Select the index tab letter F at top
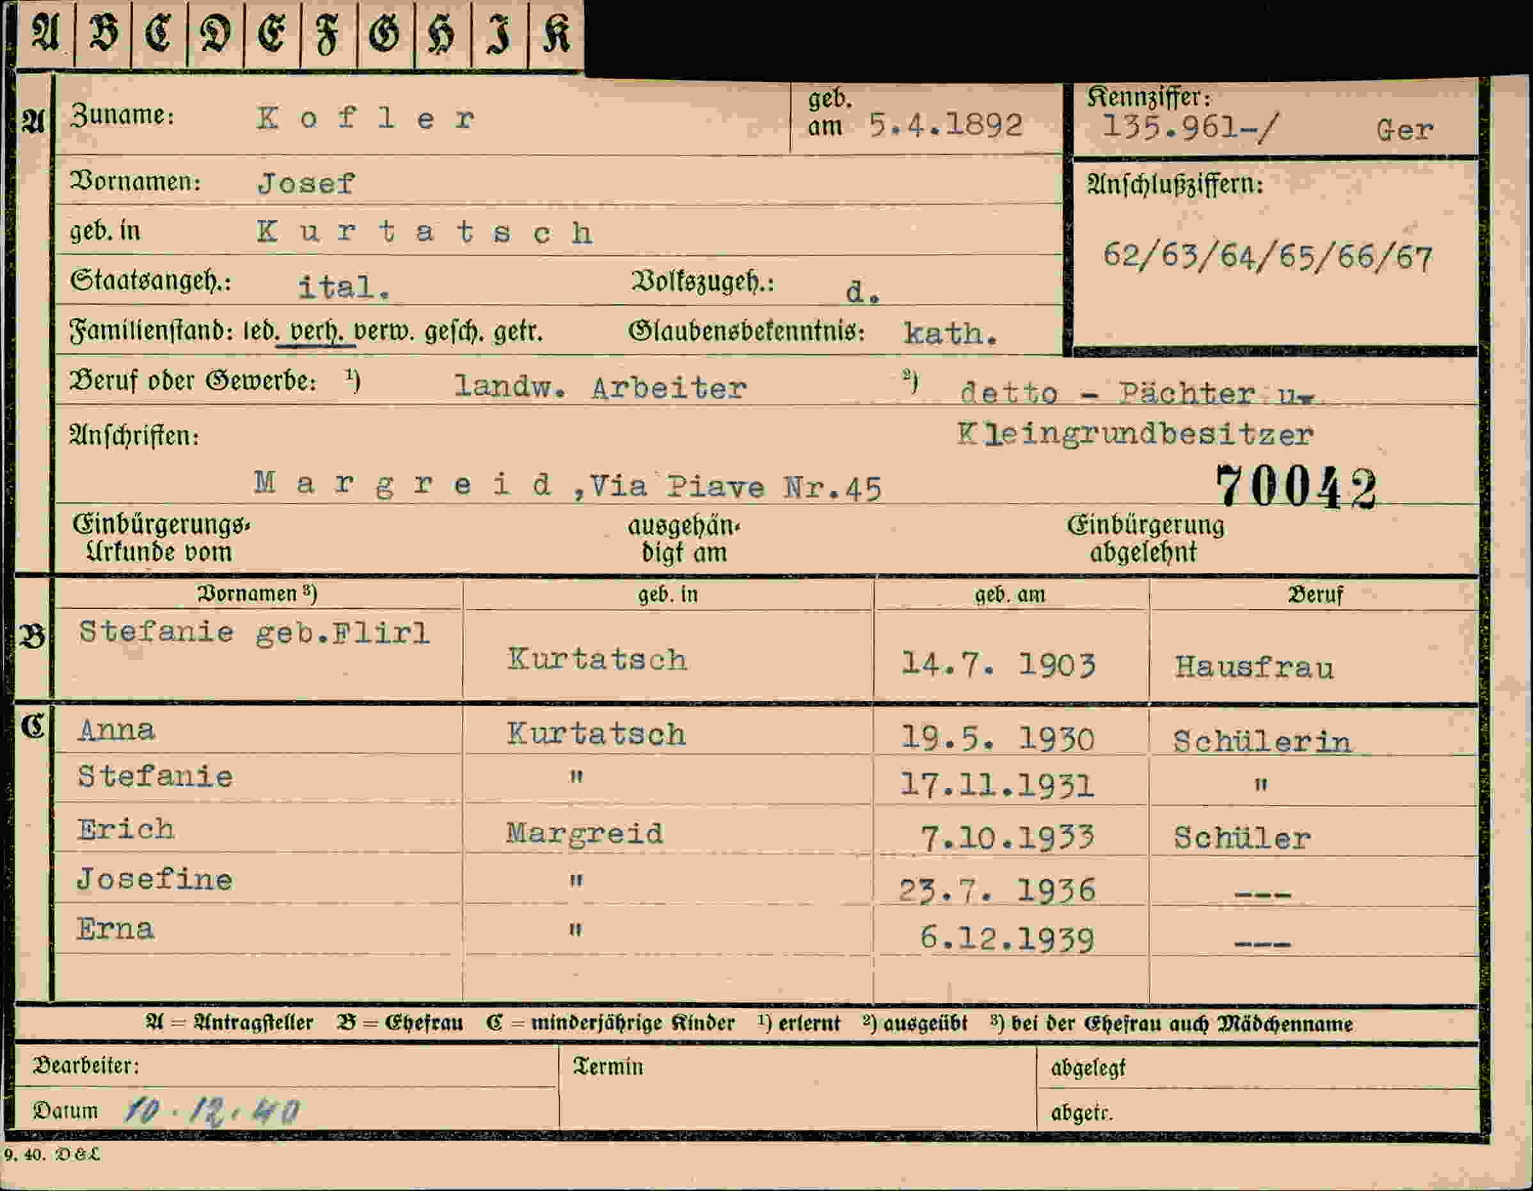This screenshot has height=1191, width=1533. point(328,34)
